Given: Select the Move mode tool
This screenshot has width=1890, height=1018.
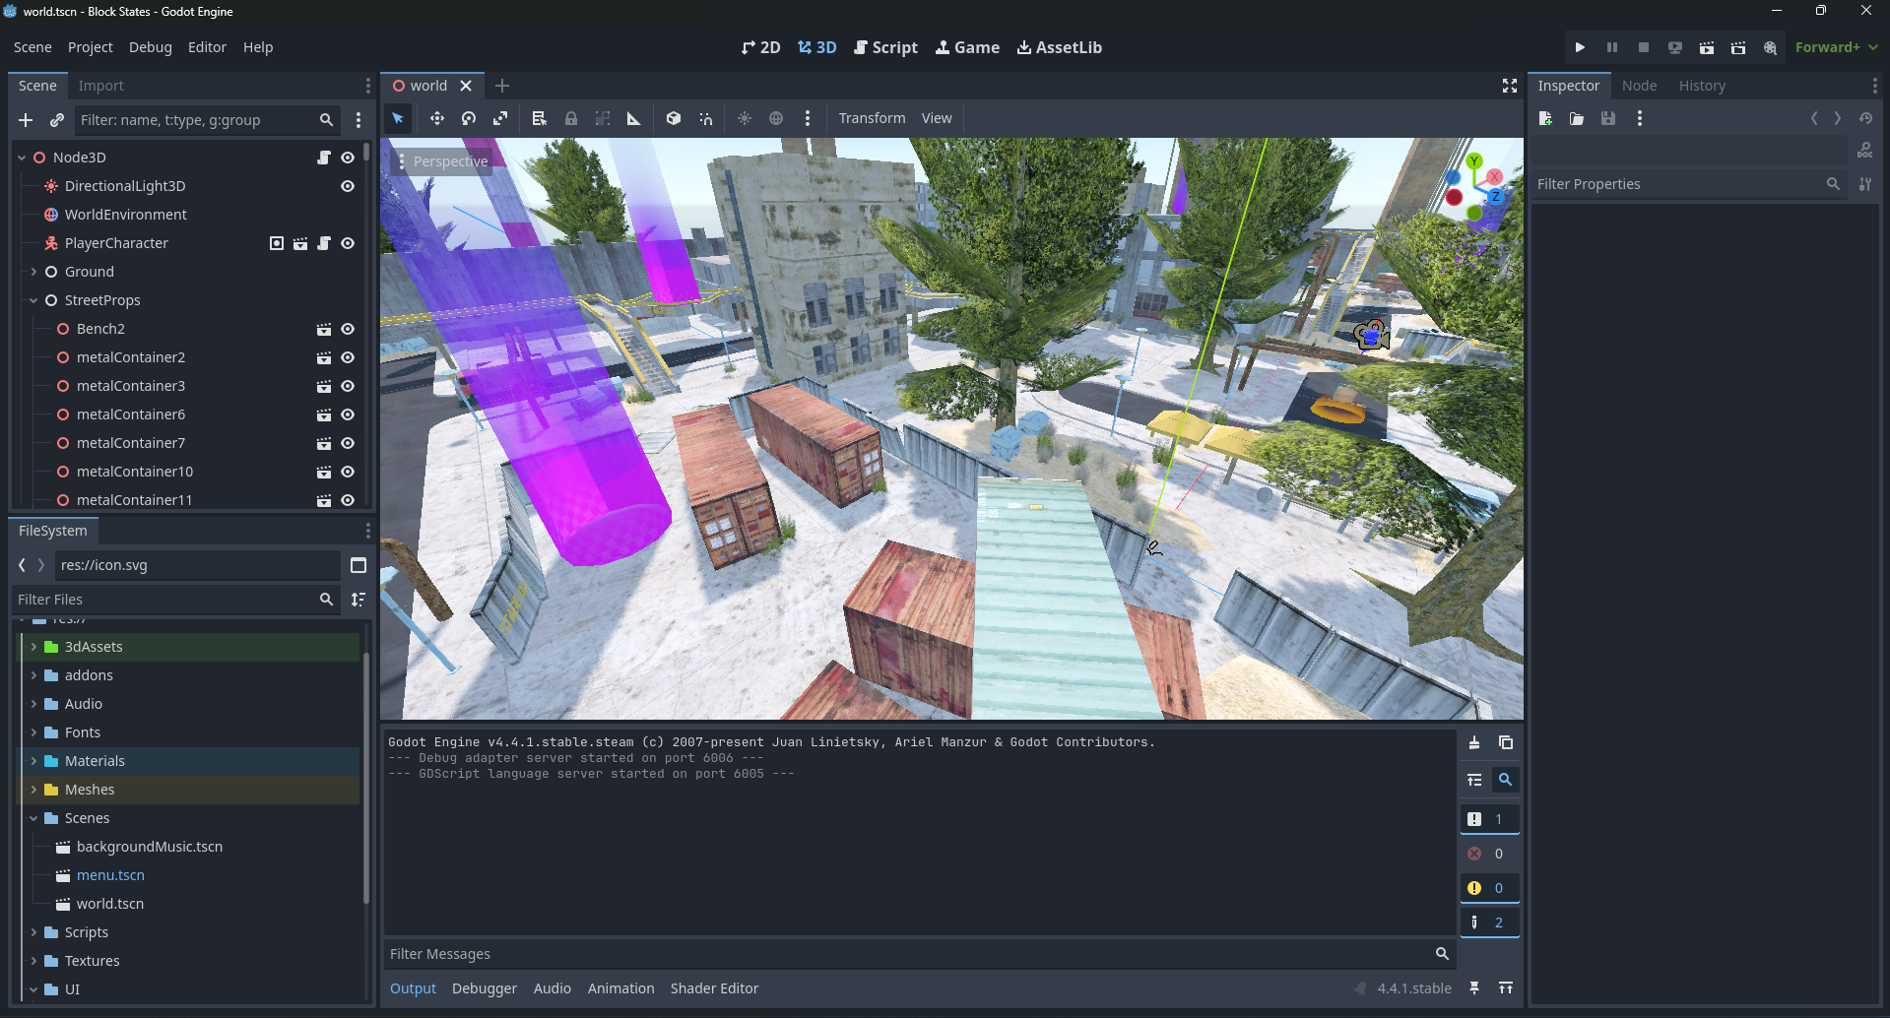Looking at the screenshot, I should (x=436, y=118).
